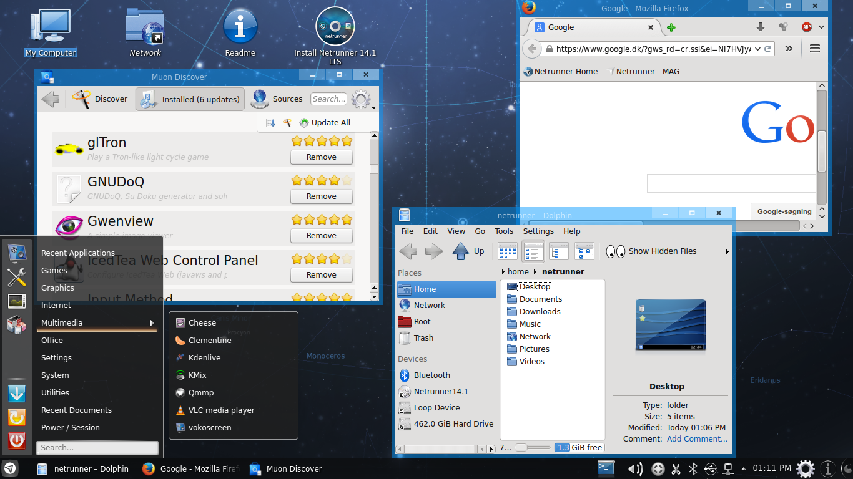This screenshot has height=479, width=853.
Task: Open a new Firefox tab with the plus
Action: (671, 27)
